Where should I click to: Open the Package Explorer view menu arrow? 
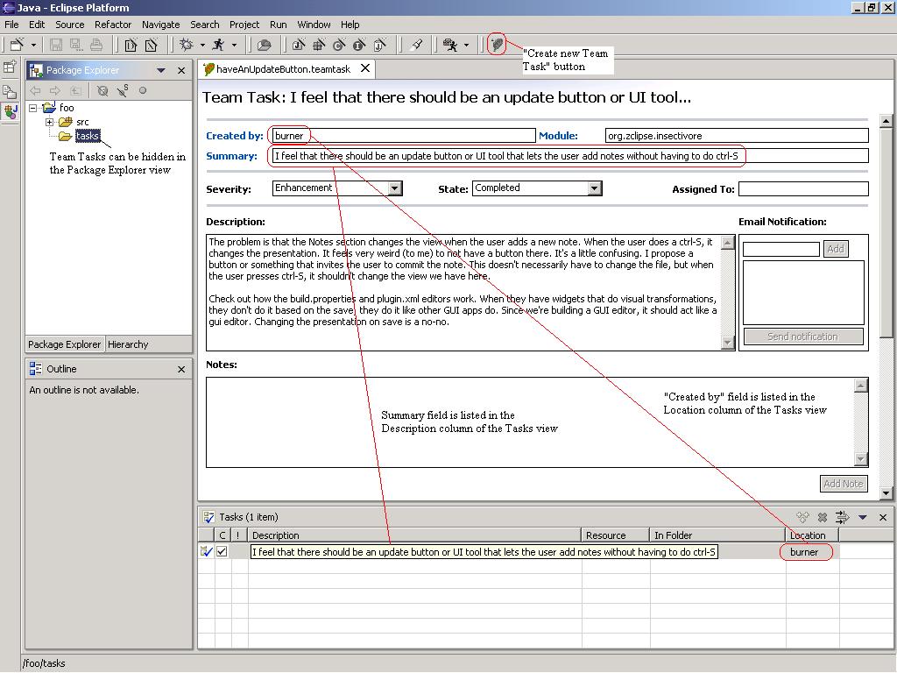point(161,70)
